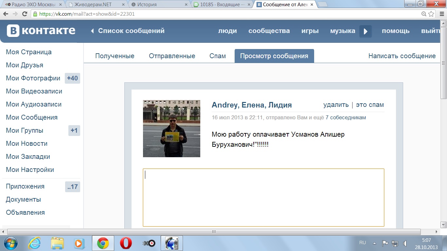Open Мои Настройки
The height and width of the screenshot is (251, 447).
coord(30,170)
